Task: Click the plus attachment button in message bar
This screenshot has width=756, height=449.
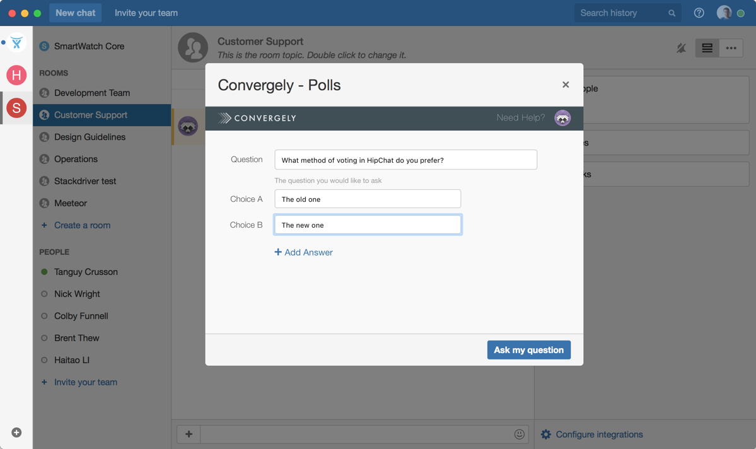Action: (x=189, y=434)
